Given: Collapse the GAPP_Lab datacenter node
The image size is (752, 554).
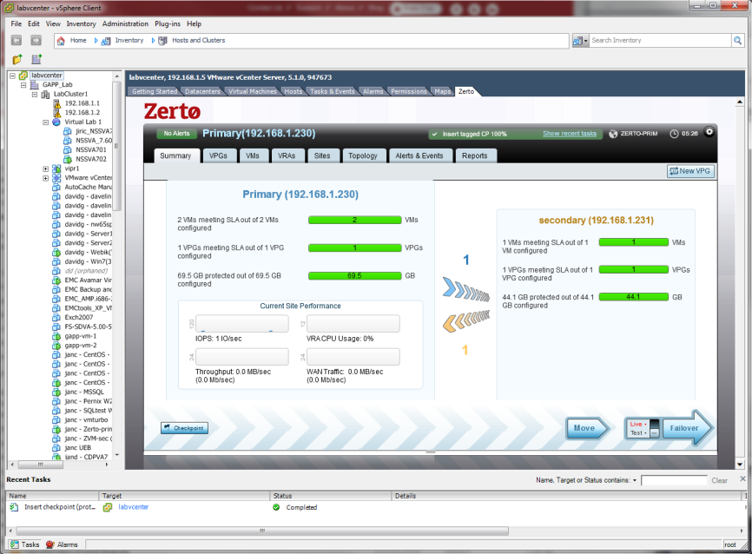Looking at the screenshot, I should point(23,85).
